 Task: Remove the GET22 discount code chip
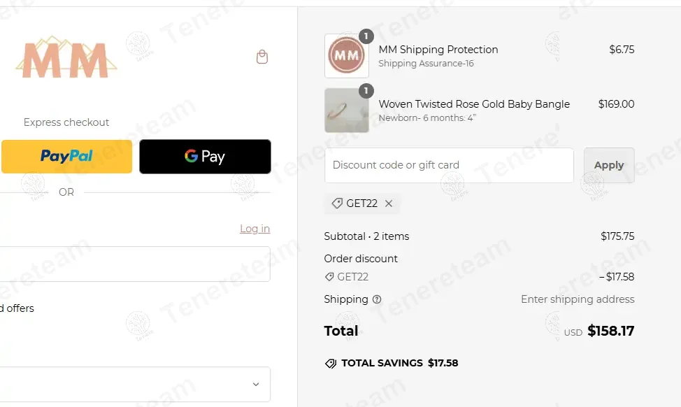(x=389, y=203)
